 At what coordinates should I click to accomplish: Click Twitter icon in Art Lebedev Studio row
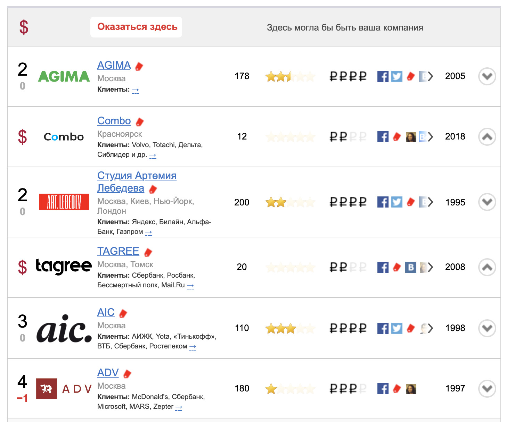point(397,202)
